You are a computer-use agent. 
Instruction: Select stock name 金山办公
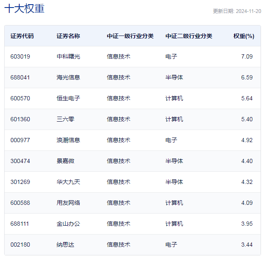[x=68, y=224]
